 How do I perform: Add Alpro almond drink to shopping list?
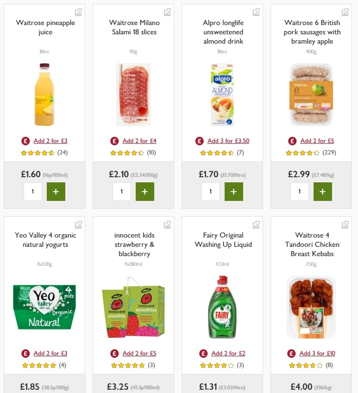tap(256, 12)
